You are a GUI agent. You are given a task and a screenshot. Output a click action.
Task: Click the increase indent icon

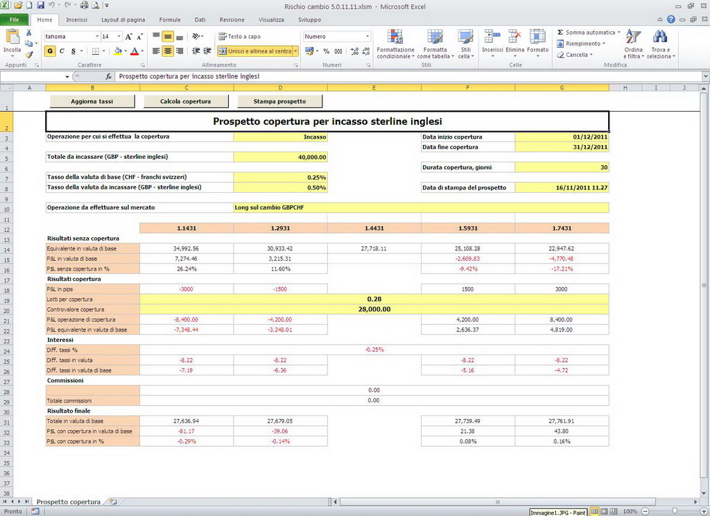point(207,51)
